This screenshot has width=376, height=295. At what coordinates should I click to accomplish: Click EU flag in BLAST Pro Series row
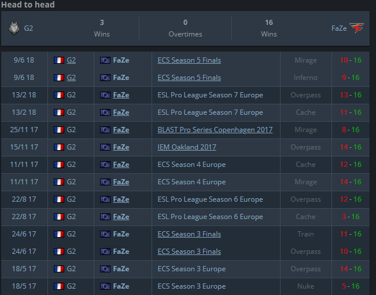[105, 130]
